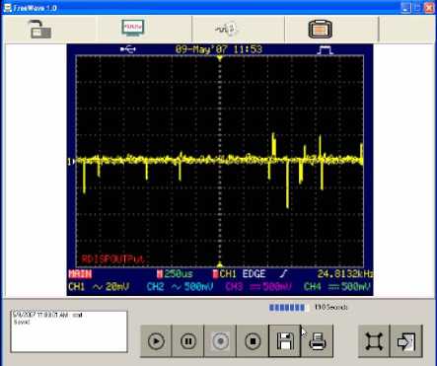Click the waveform data toolbar icon
The width and height of the screenshot is (437, 366).
coord(226,29)
